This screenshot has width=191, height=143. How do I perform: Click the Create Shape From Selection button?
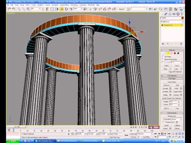pyautogui.click(x=172, y=98)
